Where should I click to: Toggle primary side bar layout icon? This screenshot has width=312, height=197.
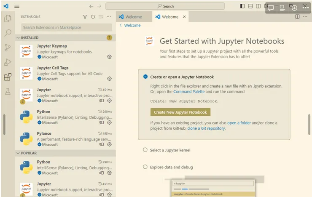tap(242, 6)
